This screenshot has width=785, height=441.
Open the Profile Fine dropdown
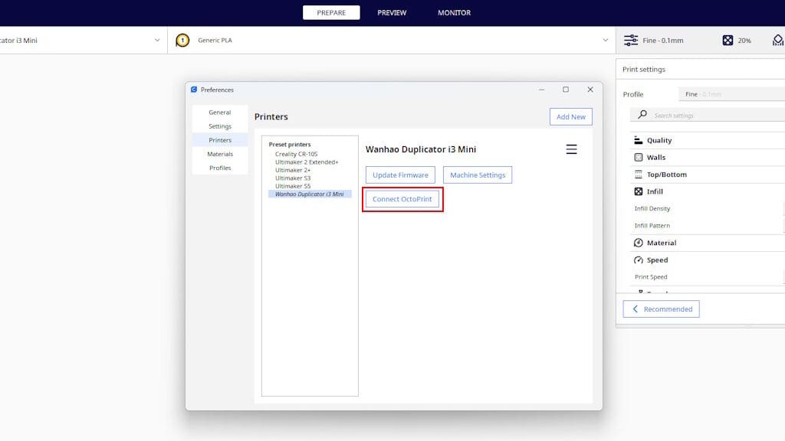point(732,94)
